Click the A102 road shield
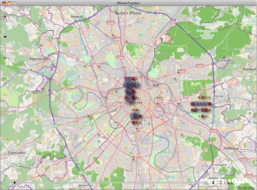 249,176
